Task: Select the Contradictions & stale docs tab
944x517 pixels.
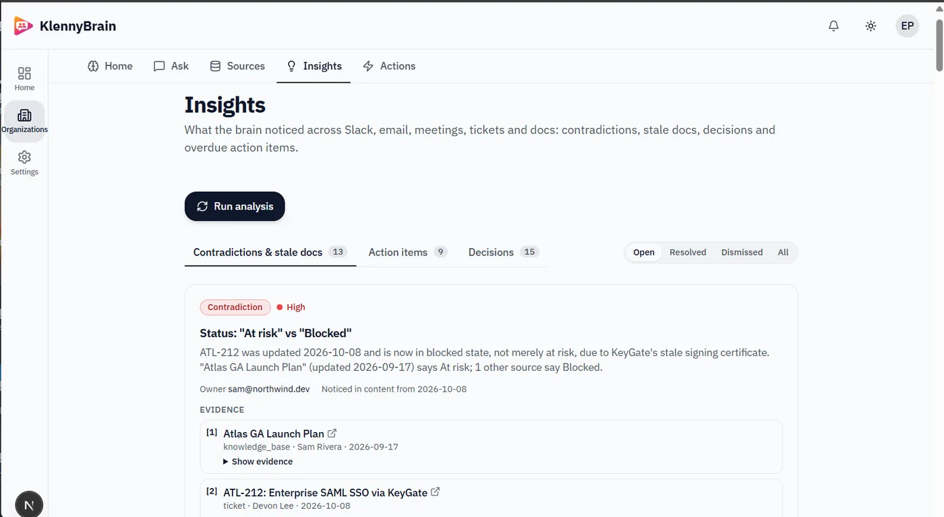Action: [270, 252]
